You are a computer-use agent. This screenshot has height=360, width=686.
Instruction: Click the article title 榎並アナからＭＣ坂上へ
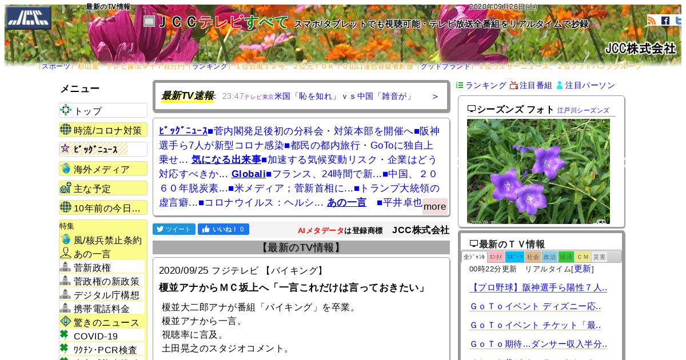293,287
